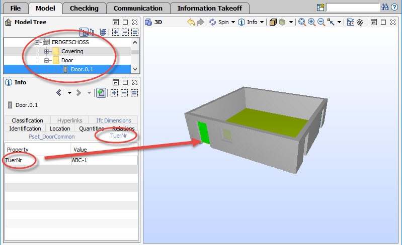Collapse the Door folder node

click(46, 61)
